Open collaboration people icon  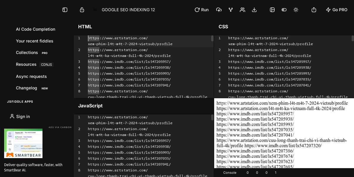click(242, 10)
